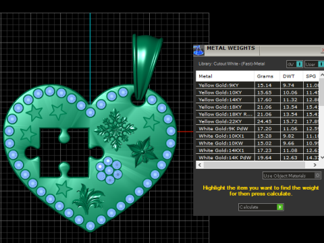
Task: Click the puzzle-piece cutout in the heart
Action: 64,153
